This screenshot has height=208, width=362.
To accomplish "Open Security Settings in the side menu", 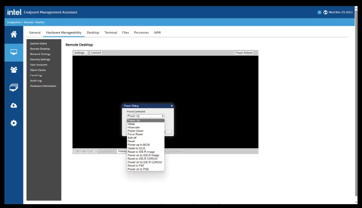I will point(40,59).
